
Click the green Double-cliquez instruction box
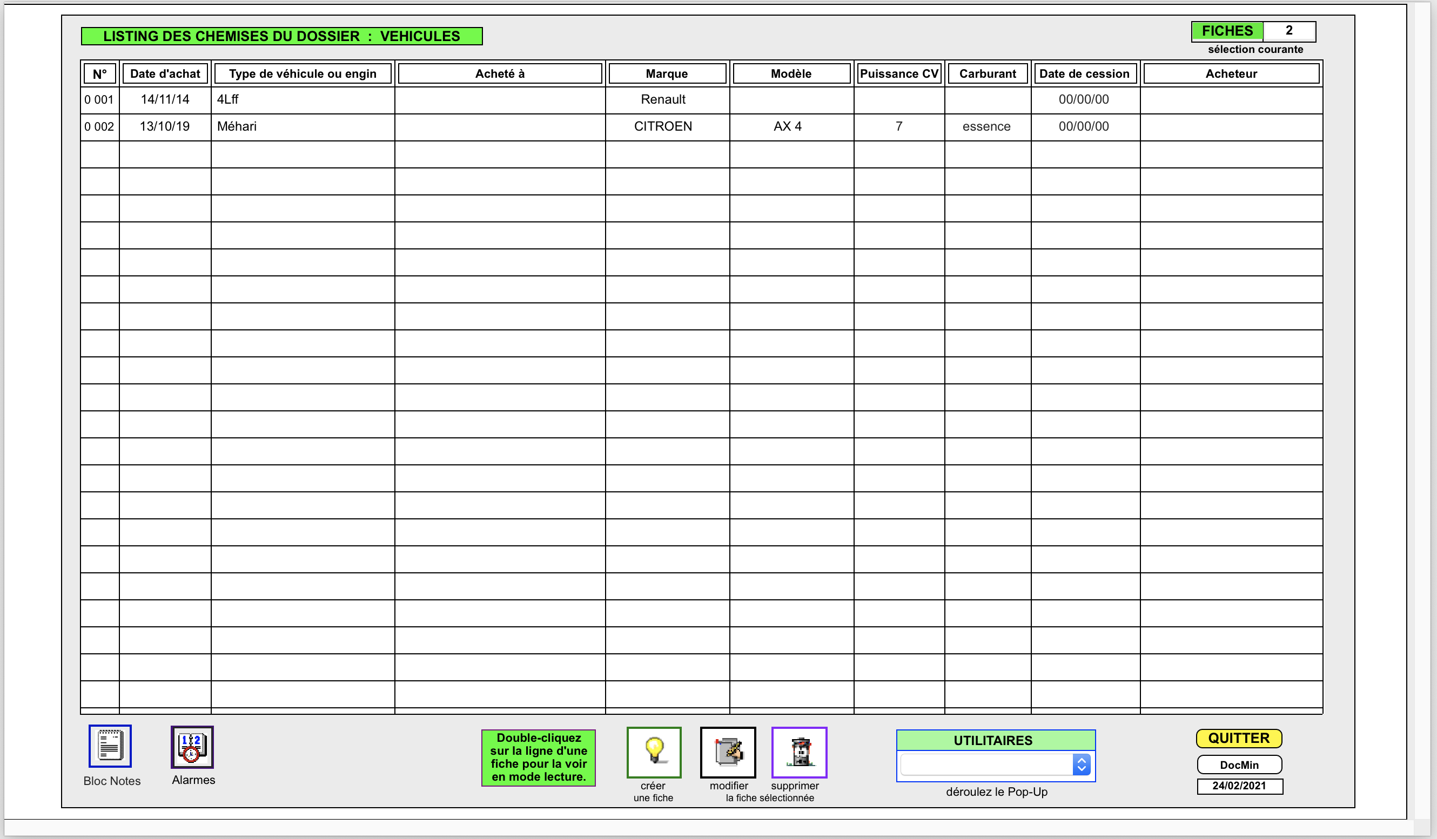[x=538, y=757]
